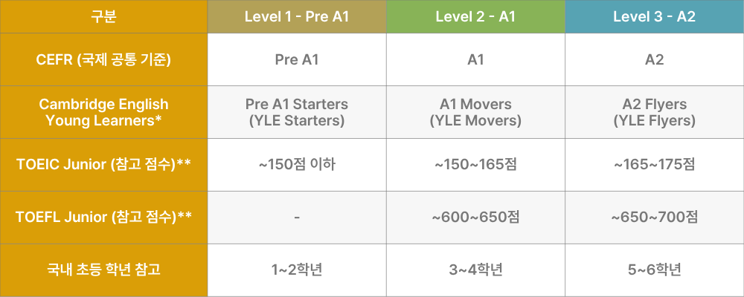The image size is (744, 297).
Task: Click the Cambridge English Young Learners label
Action: pyautogui.click(x=103, y=112)
